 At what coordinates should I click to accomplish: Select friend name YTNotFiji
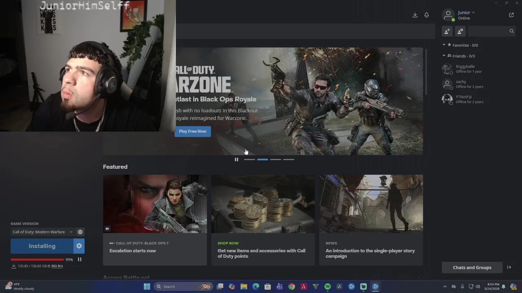tap(464, 97)
